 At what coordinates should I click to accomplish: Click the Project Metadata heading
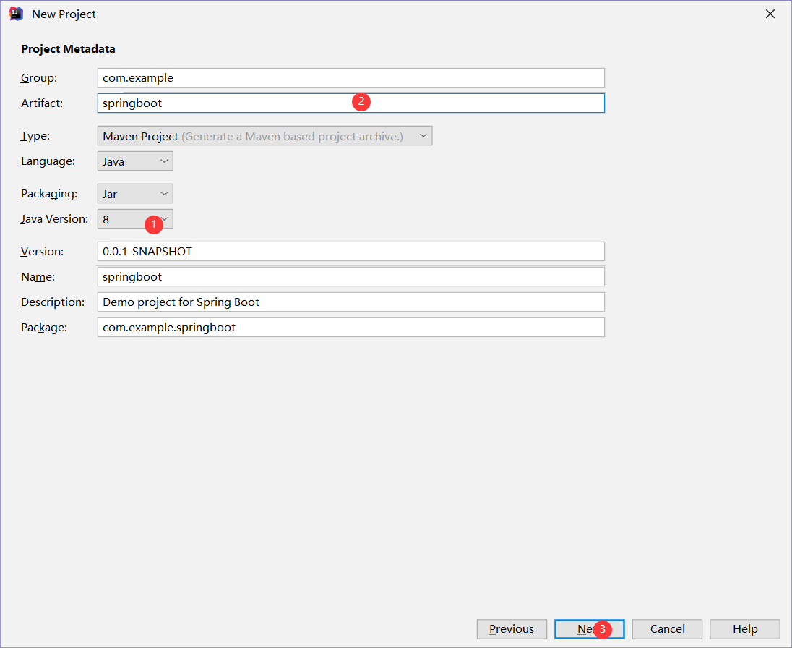pos(68,49)
